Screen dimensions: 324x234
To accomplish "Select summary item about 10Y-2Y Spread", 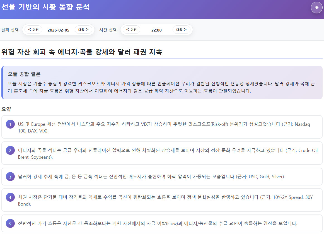I will point(162,200).
